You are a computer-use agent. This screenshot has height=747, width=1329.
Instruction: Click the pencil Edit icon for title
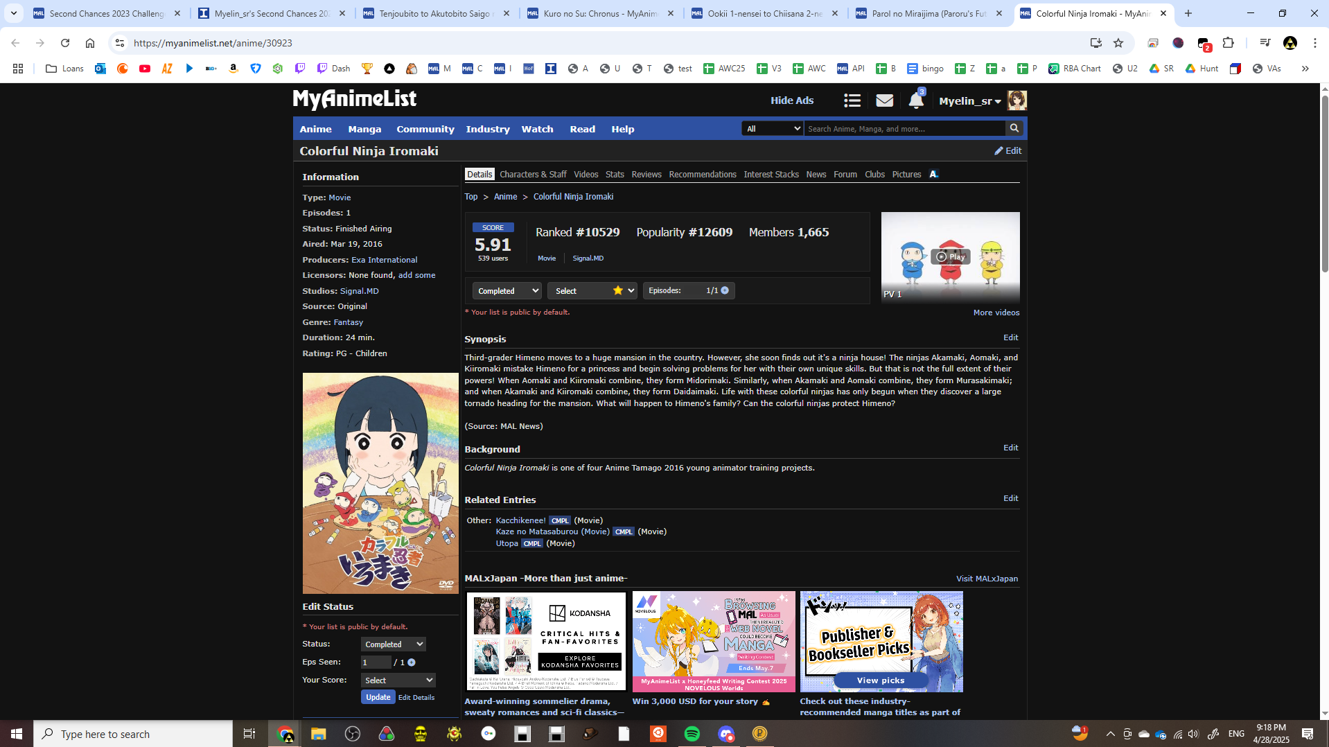[x=1008, y=150]
